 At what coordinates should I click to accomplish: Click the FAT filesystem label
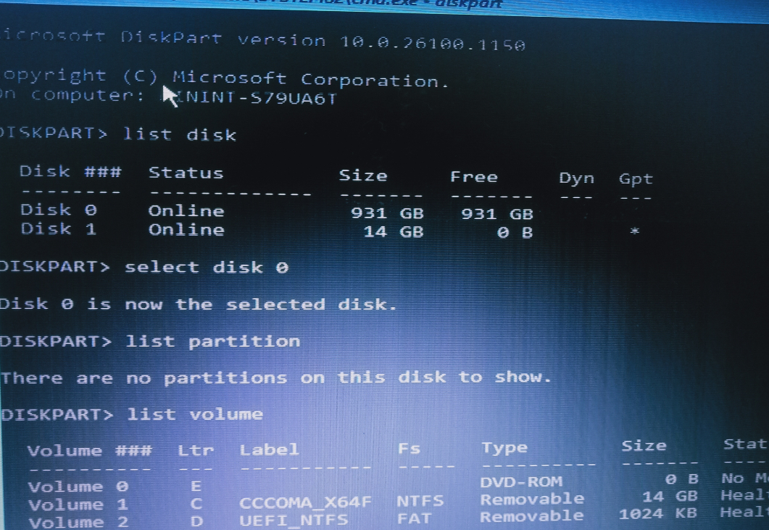(415, 518)
